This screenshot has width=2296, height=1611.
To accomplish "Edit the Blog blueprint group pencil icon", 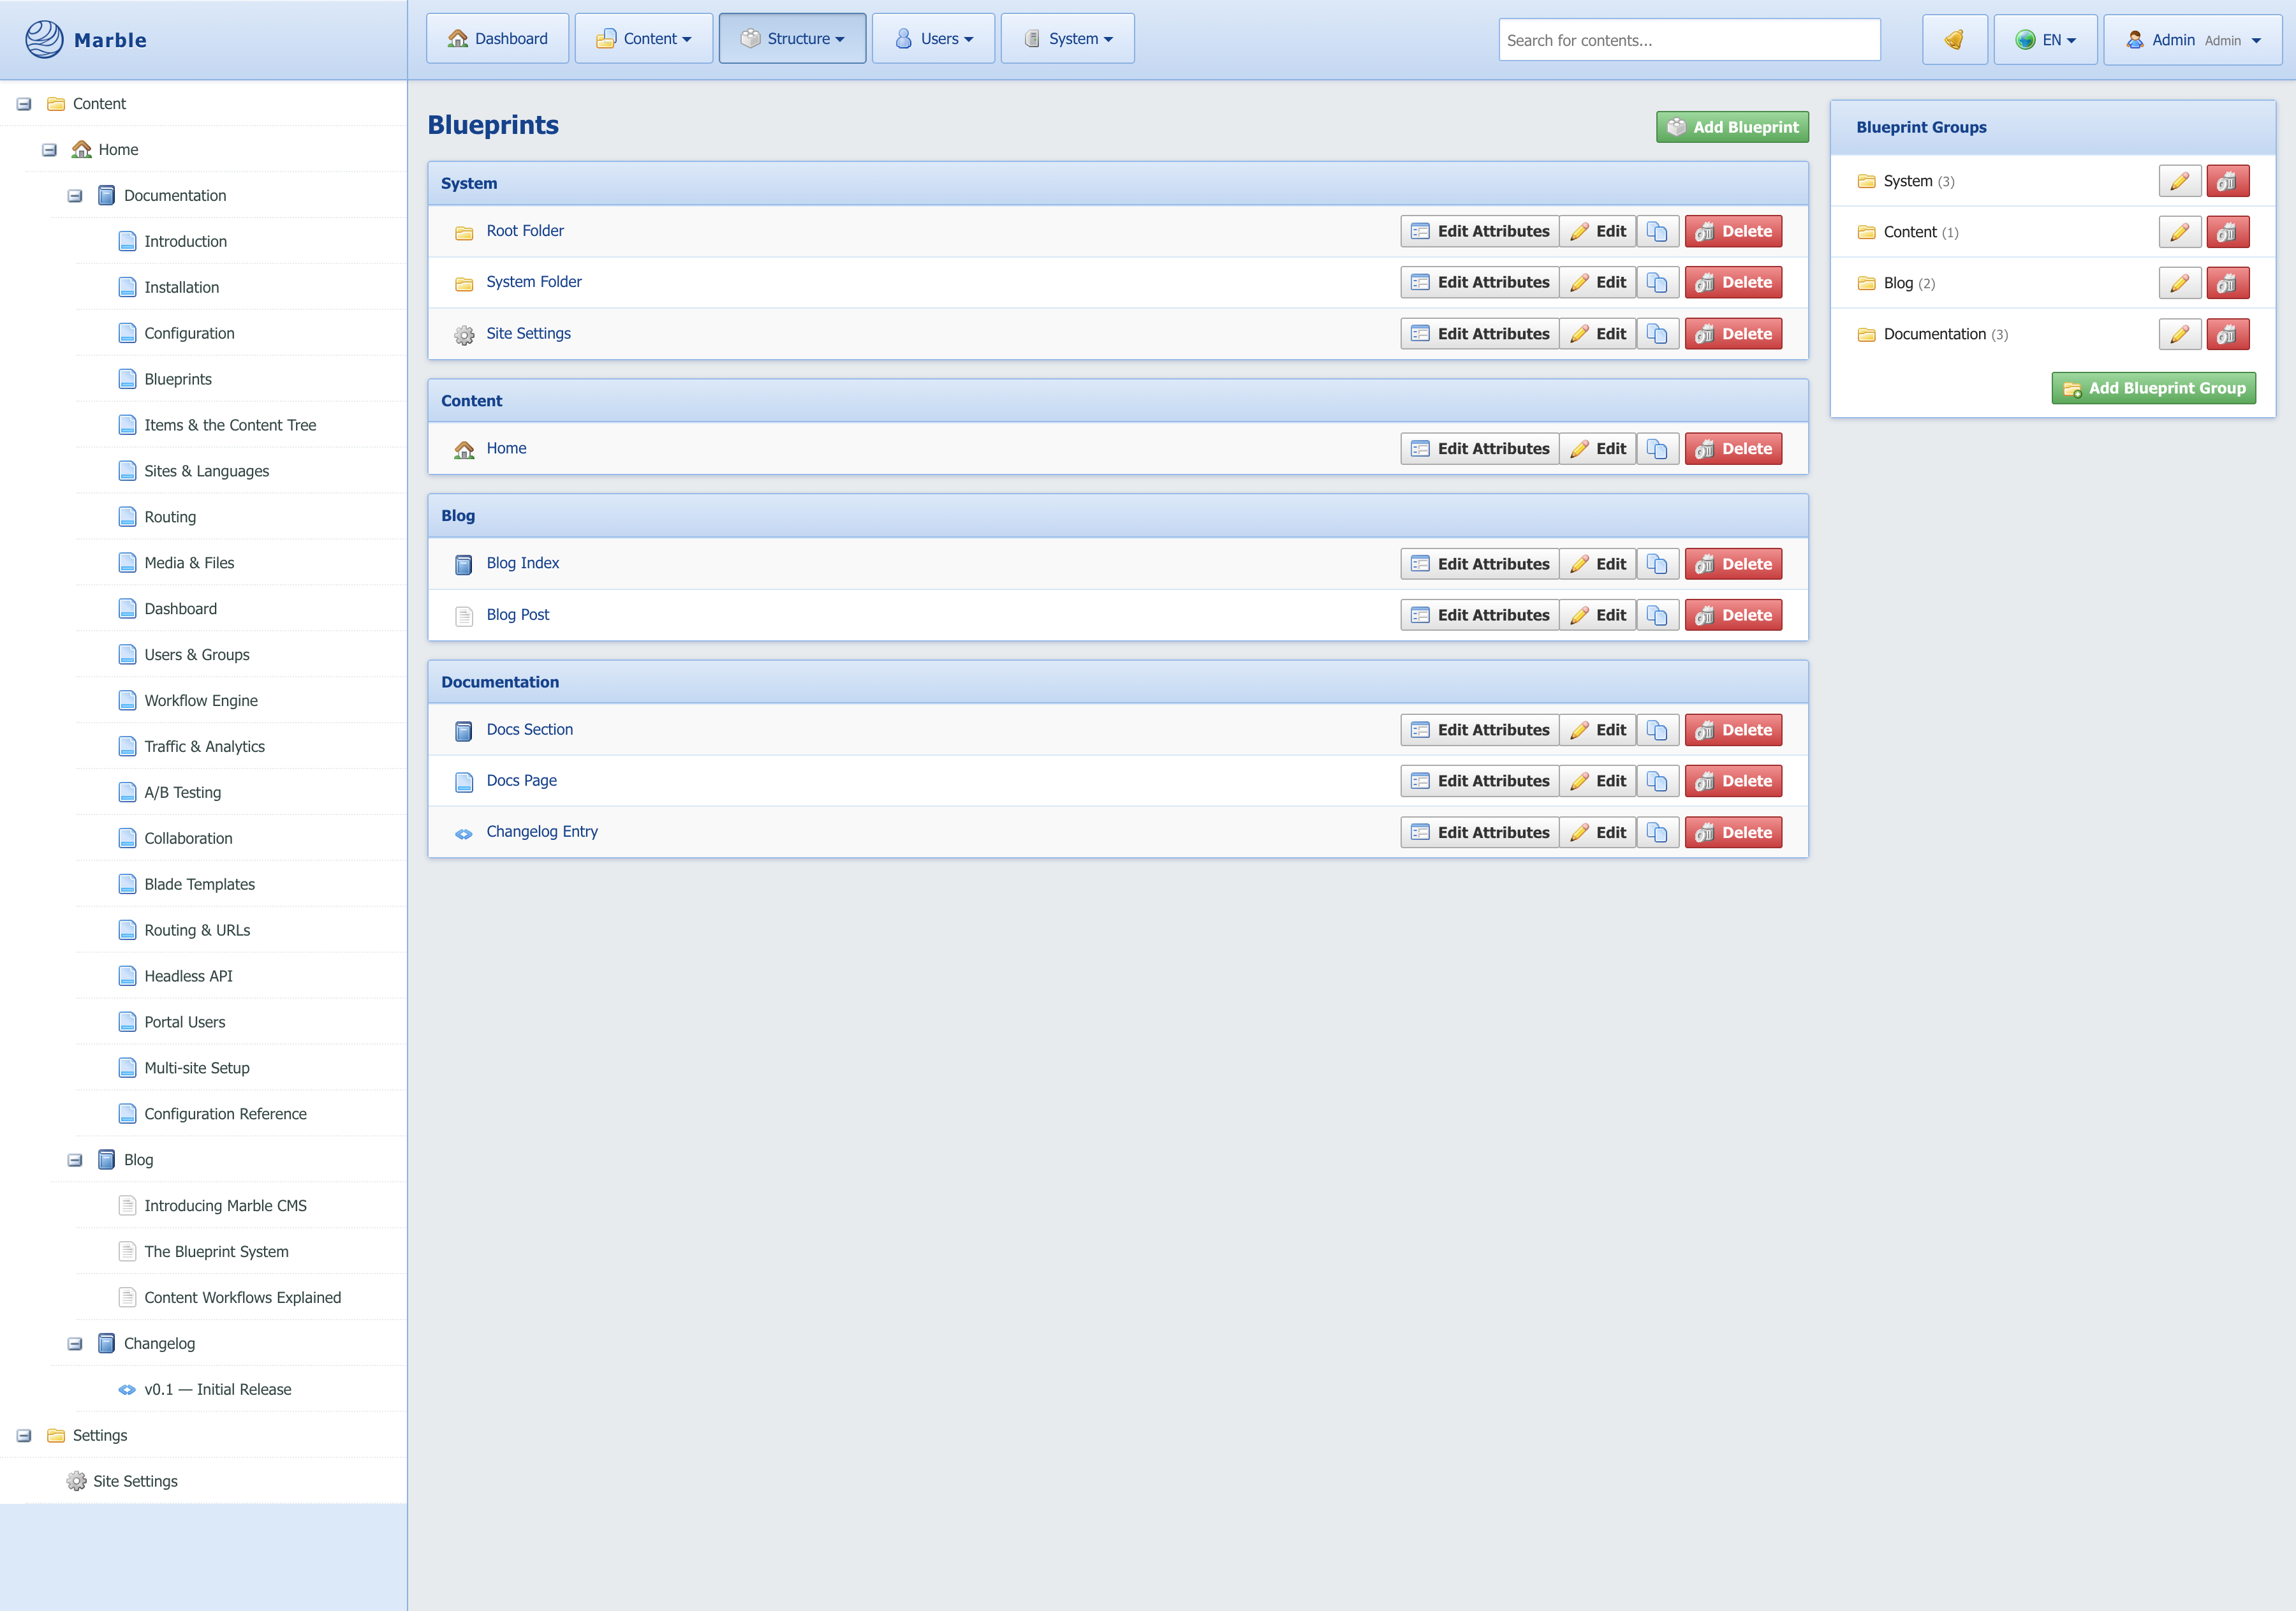I will 2179,283.
